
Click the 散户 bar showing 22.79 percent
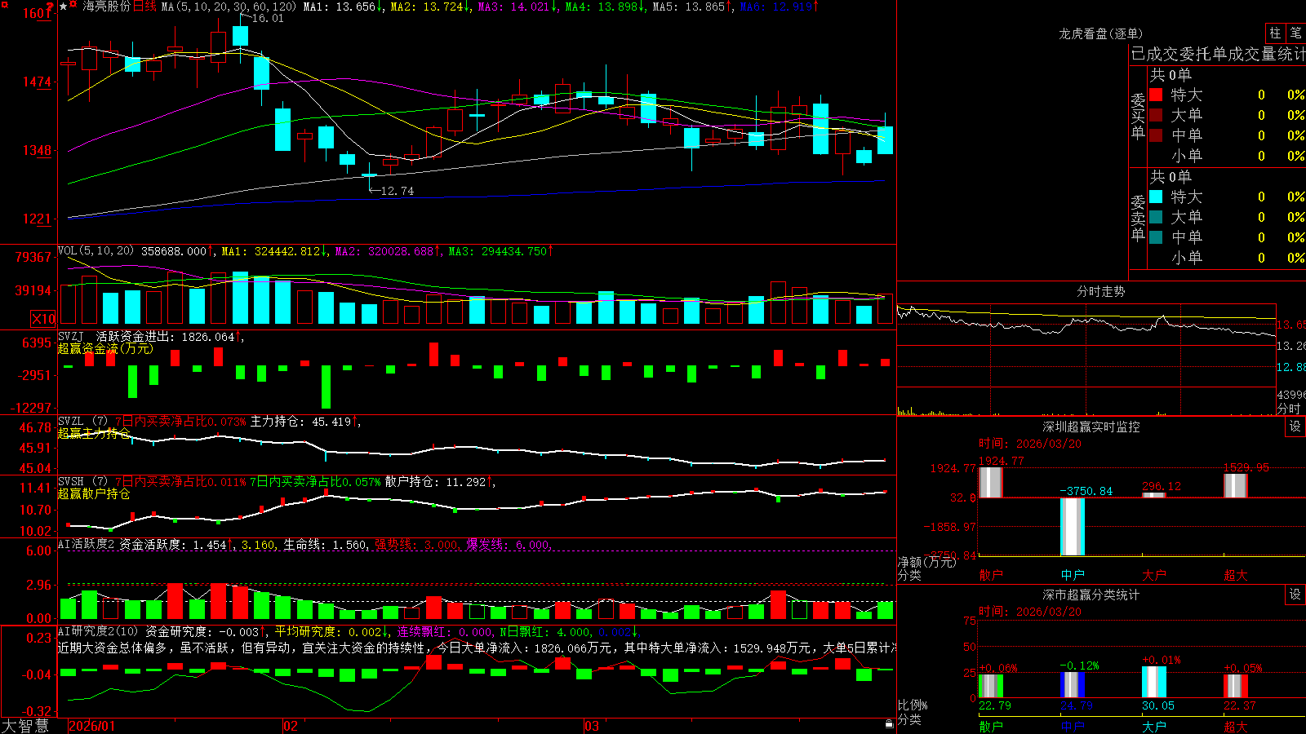[x=991, y=686]
